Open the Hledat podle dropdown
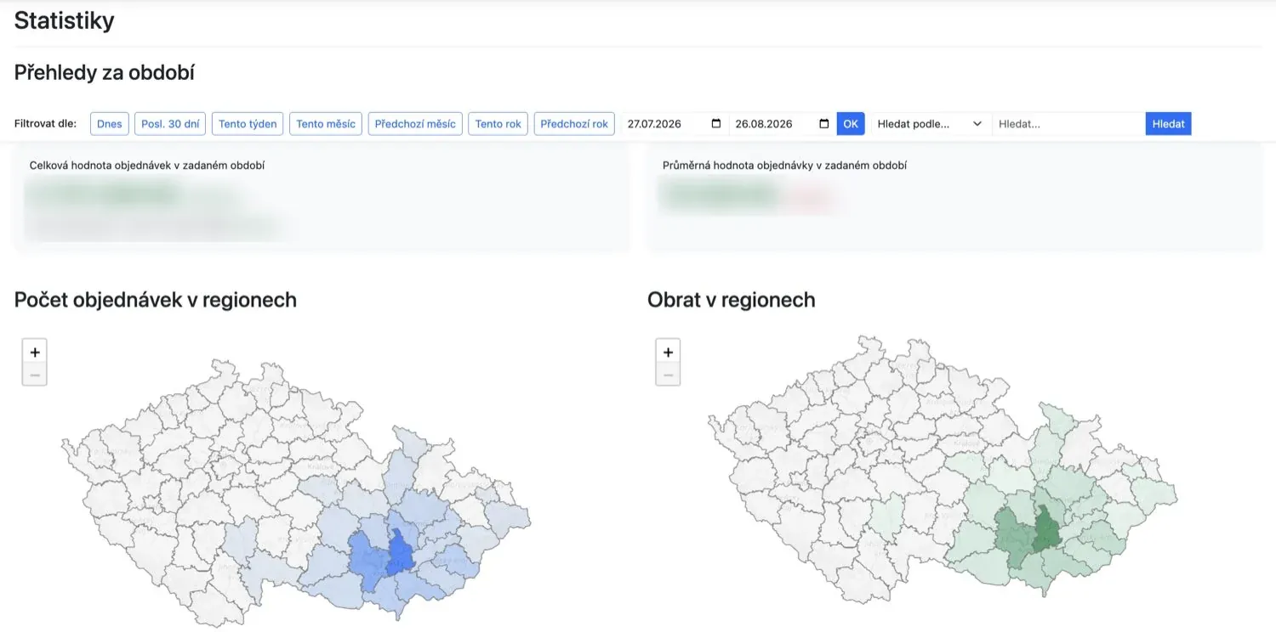The image size is (1276, 632). click(931, 124)
